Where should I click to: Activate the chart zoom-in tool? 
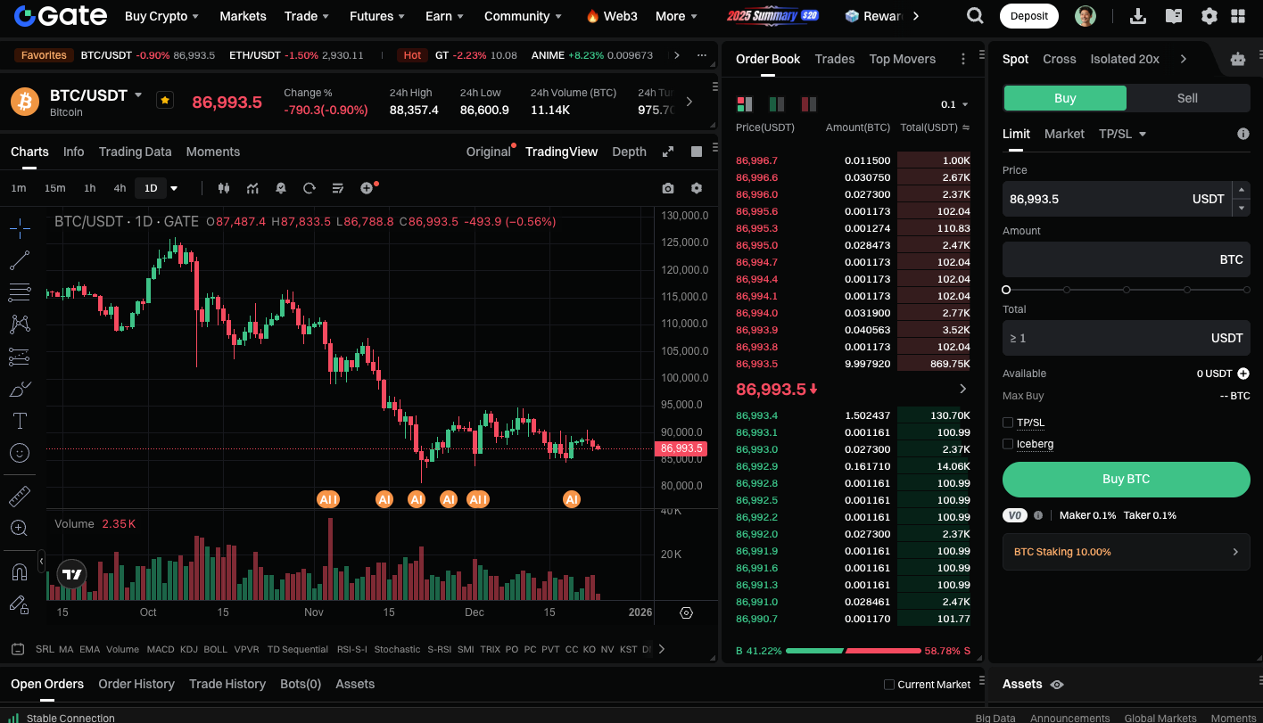click(x=20, y=528)
